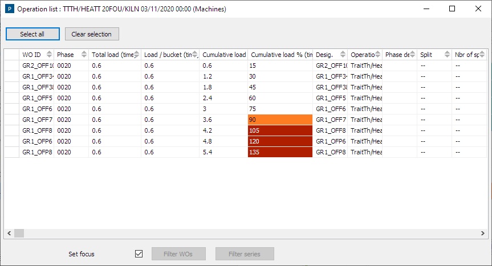Sort by WO ID column arrows
This screenshot has height=266, width=492.
point(49,55)
